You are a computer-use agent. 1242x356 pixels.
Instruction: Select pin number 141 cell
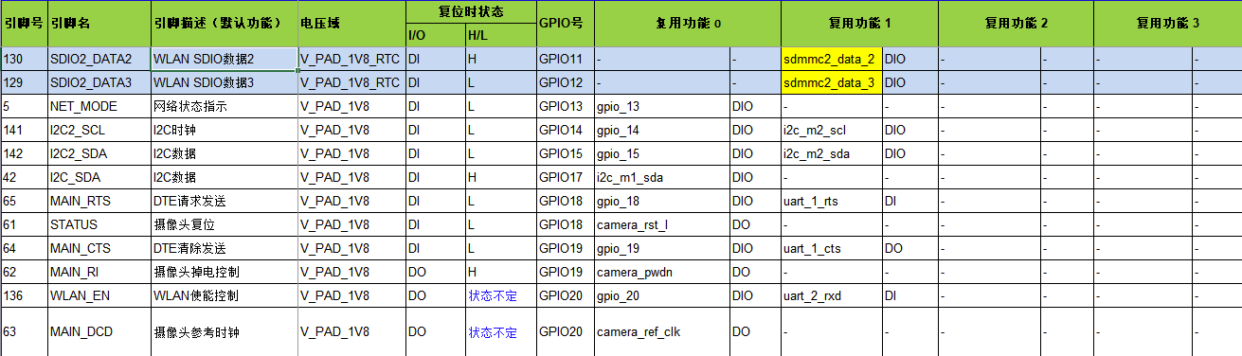24,130
